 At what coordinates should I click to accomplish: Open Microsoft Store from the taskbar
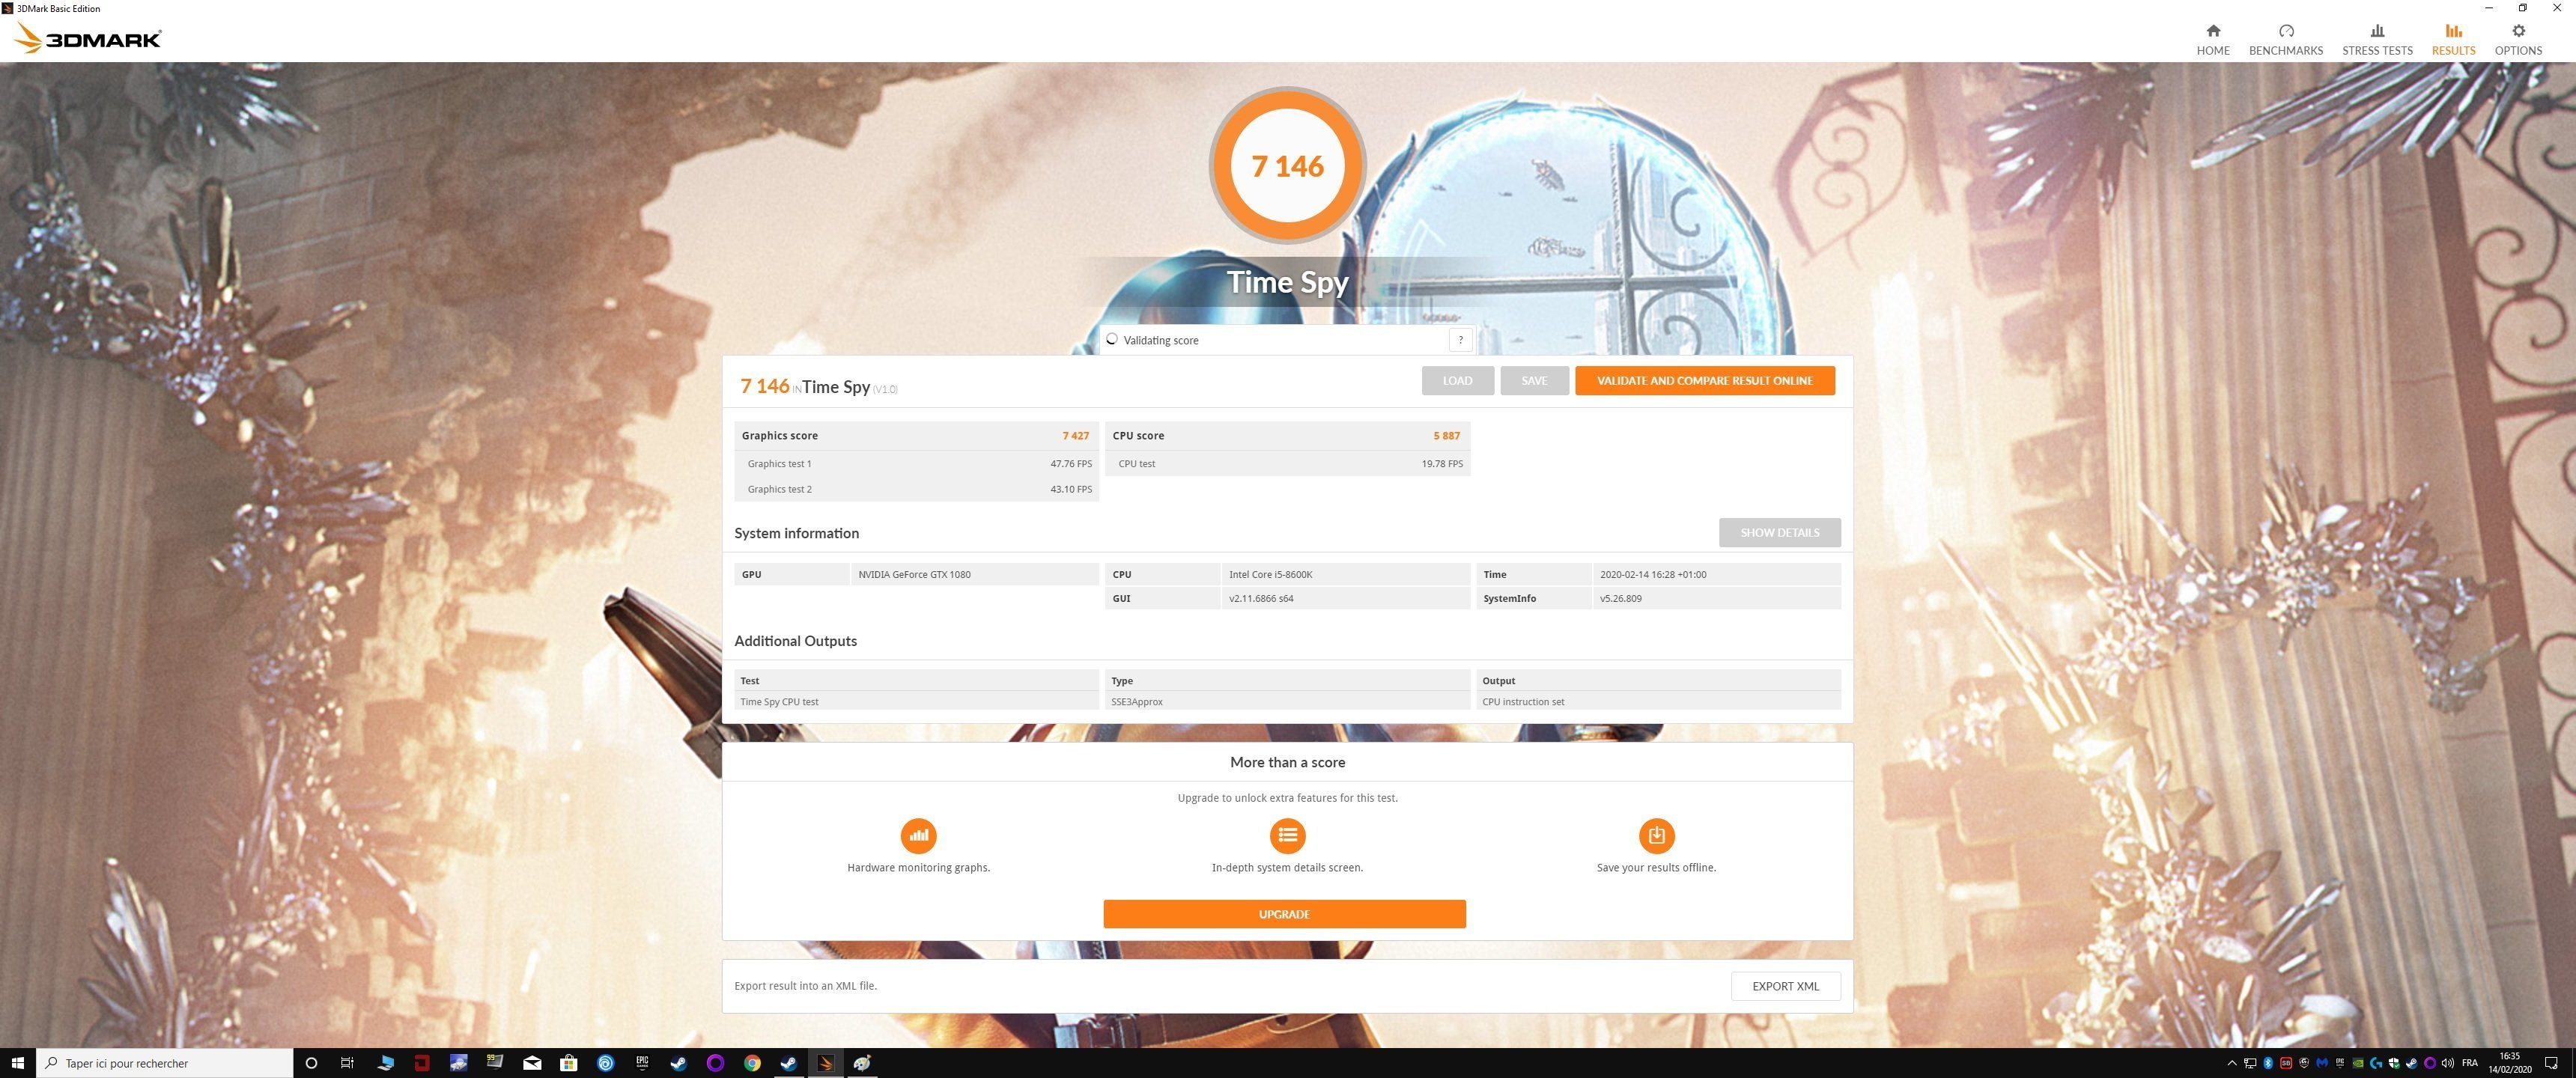pyautogui.click(x=569, y=1063)
